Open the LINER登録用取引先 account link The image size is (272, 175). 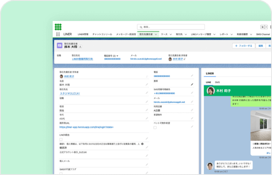click(x=82, y=59)
